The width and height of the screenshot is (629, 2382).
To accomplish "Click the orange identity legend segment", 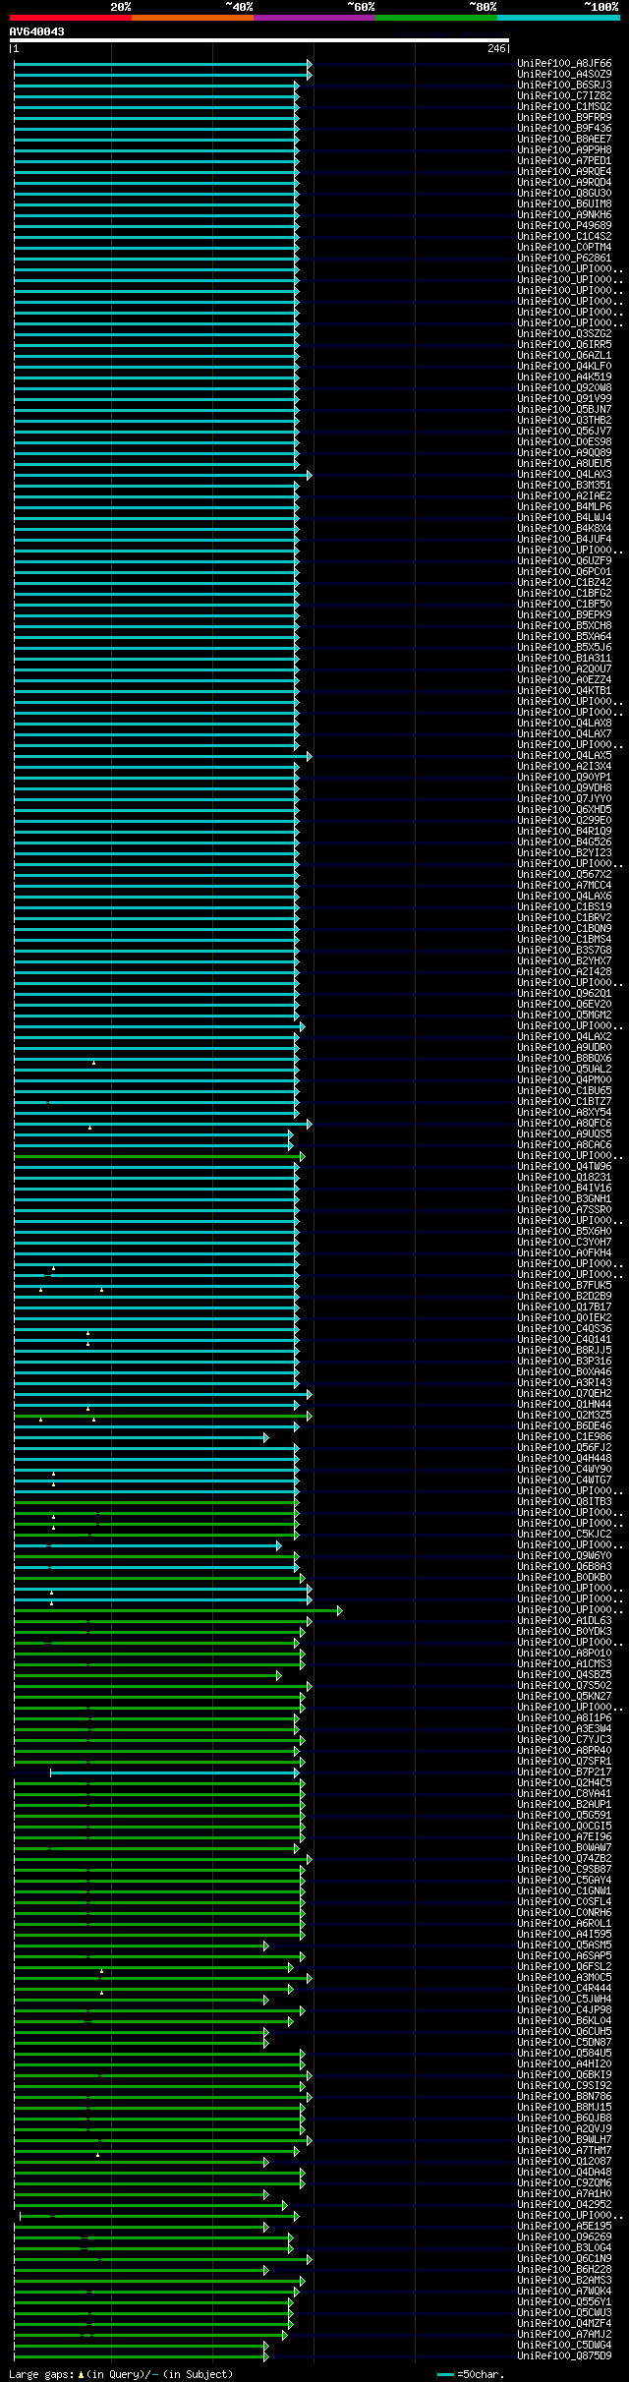I will coord(192,18).
